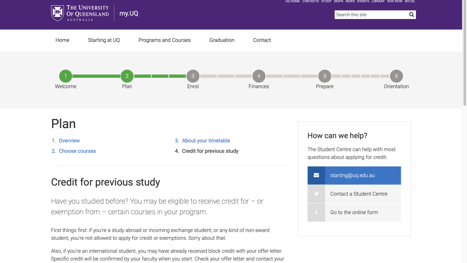
Task: Open EVENTS in the top bar
Action: [363, 1]
